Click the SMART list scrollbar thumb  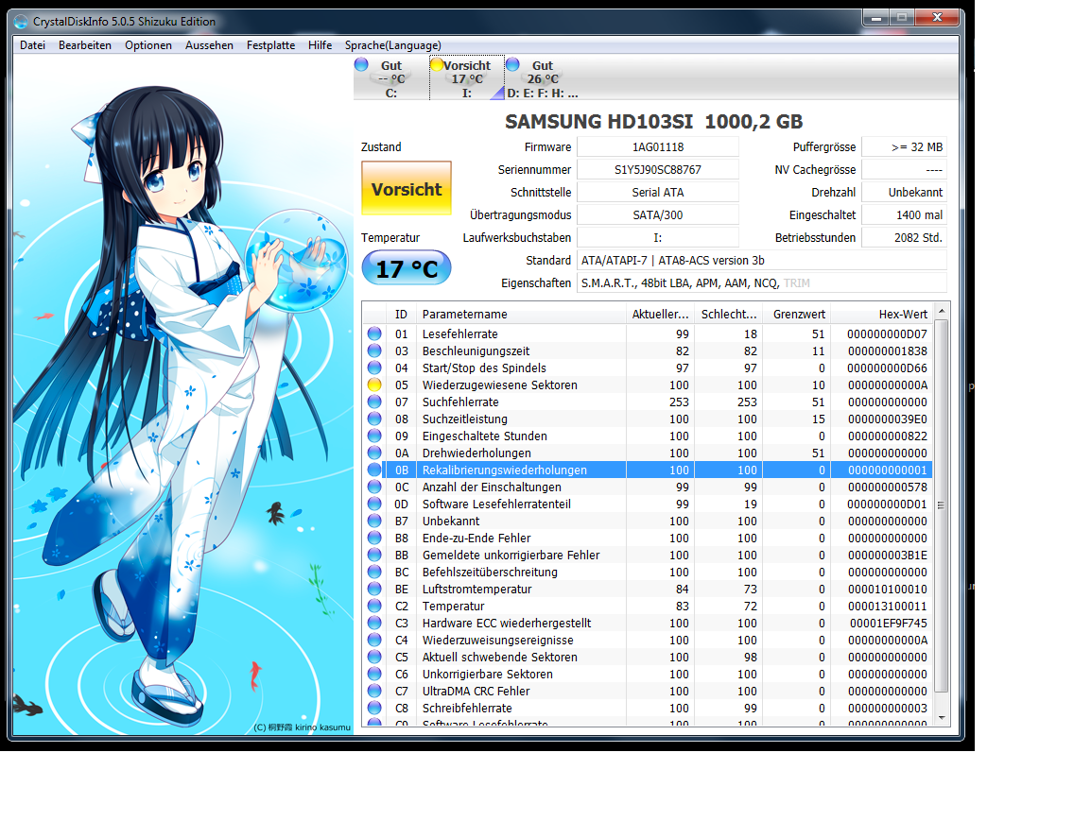pyautogui.click(x=941, y=505)
